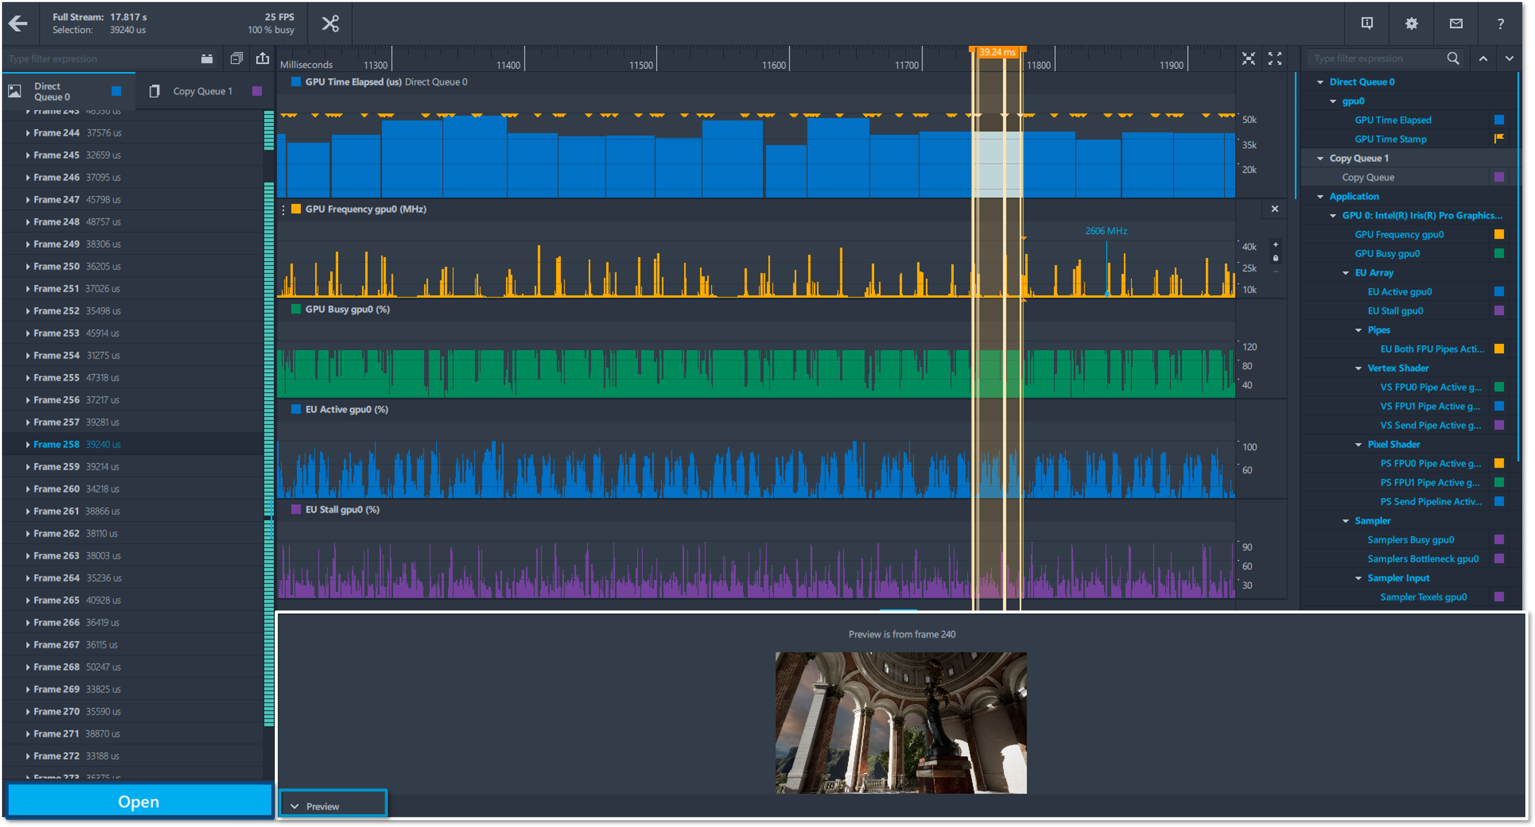The image size is (1535, 827).
Task: Click the scissors trim-stream icon
Action: [330, 23]
